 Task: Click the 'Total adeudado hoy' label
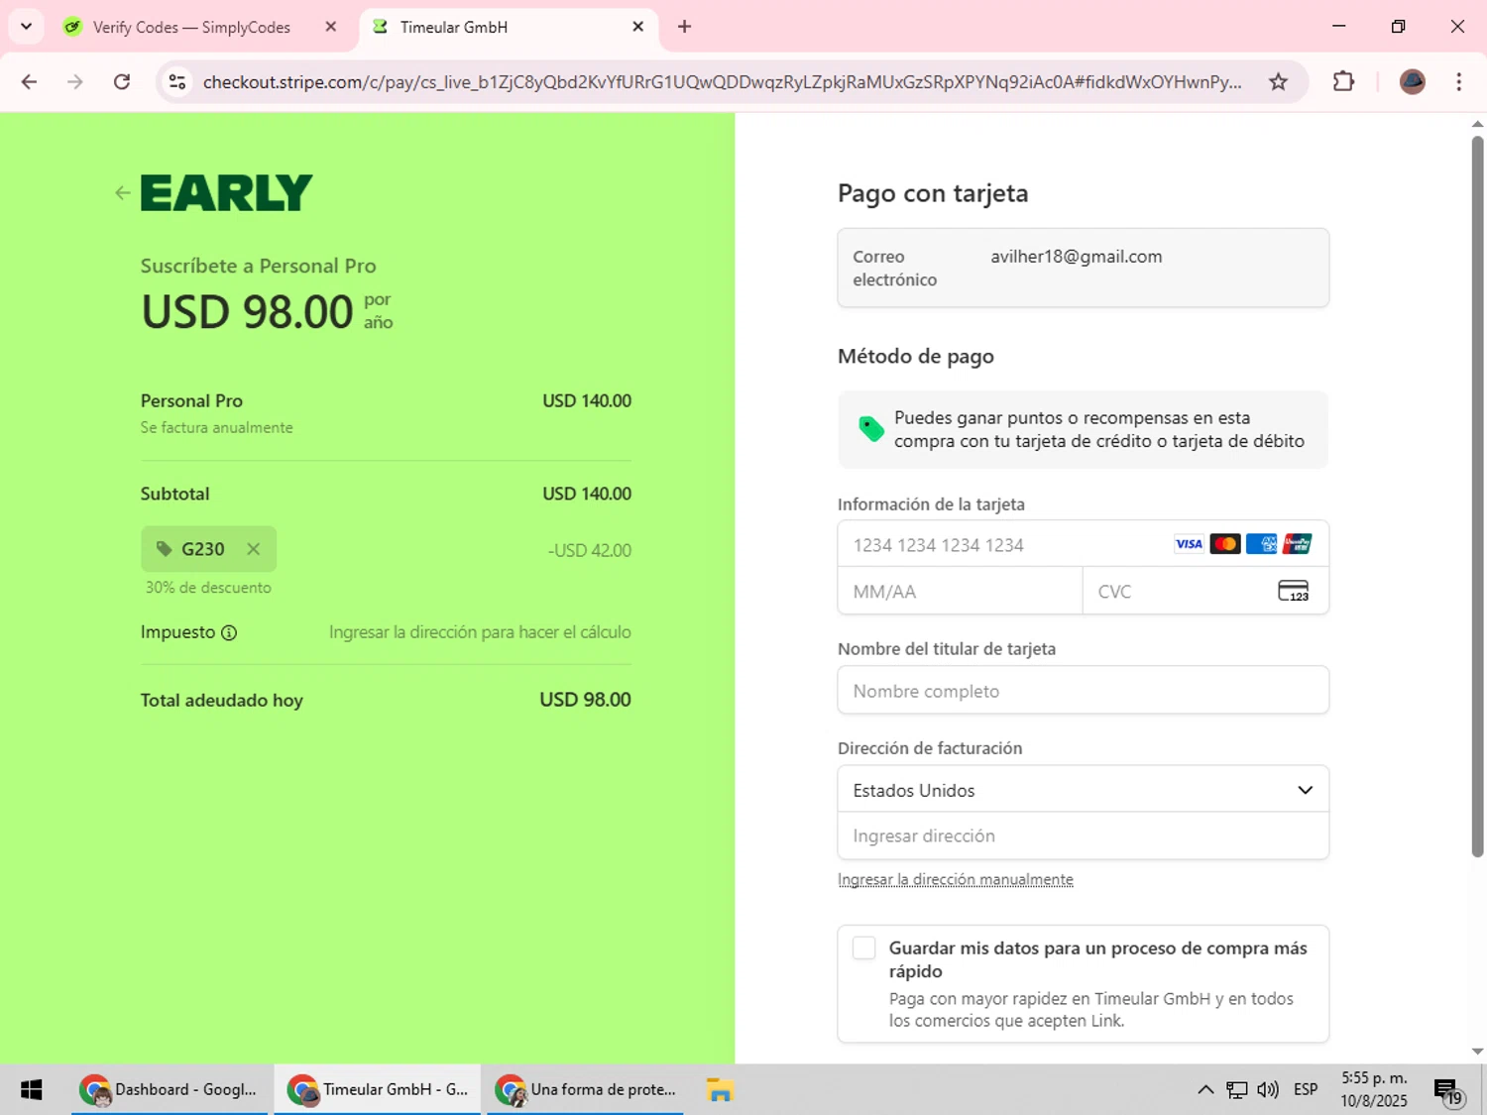[x=222, y=701]
